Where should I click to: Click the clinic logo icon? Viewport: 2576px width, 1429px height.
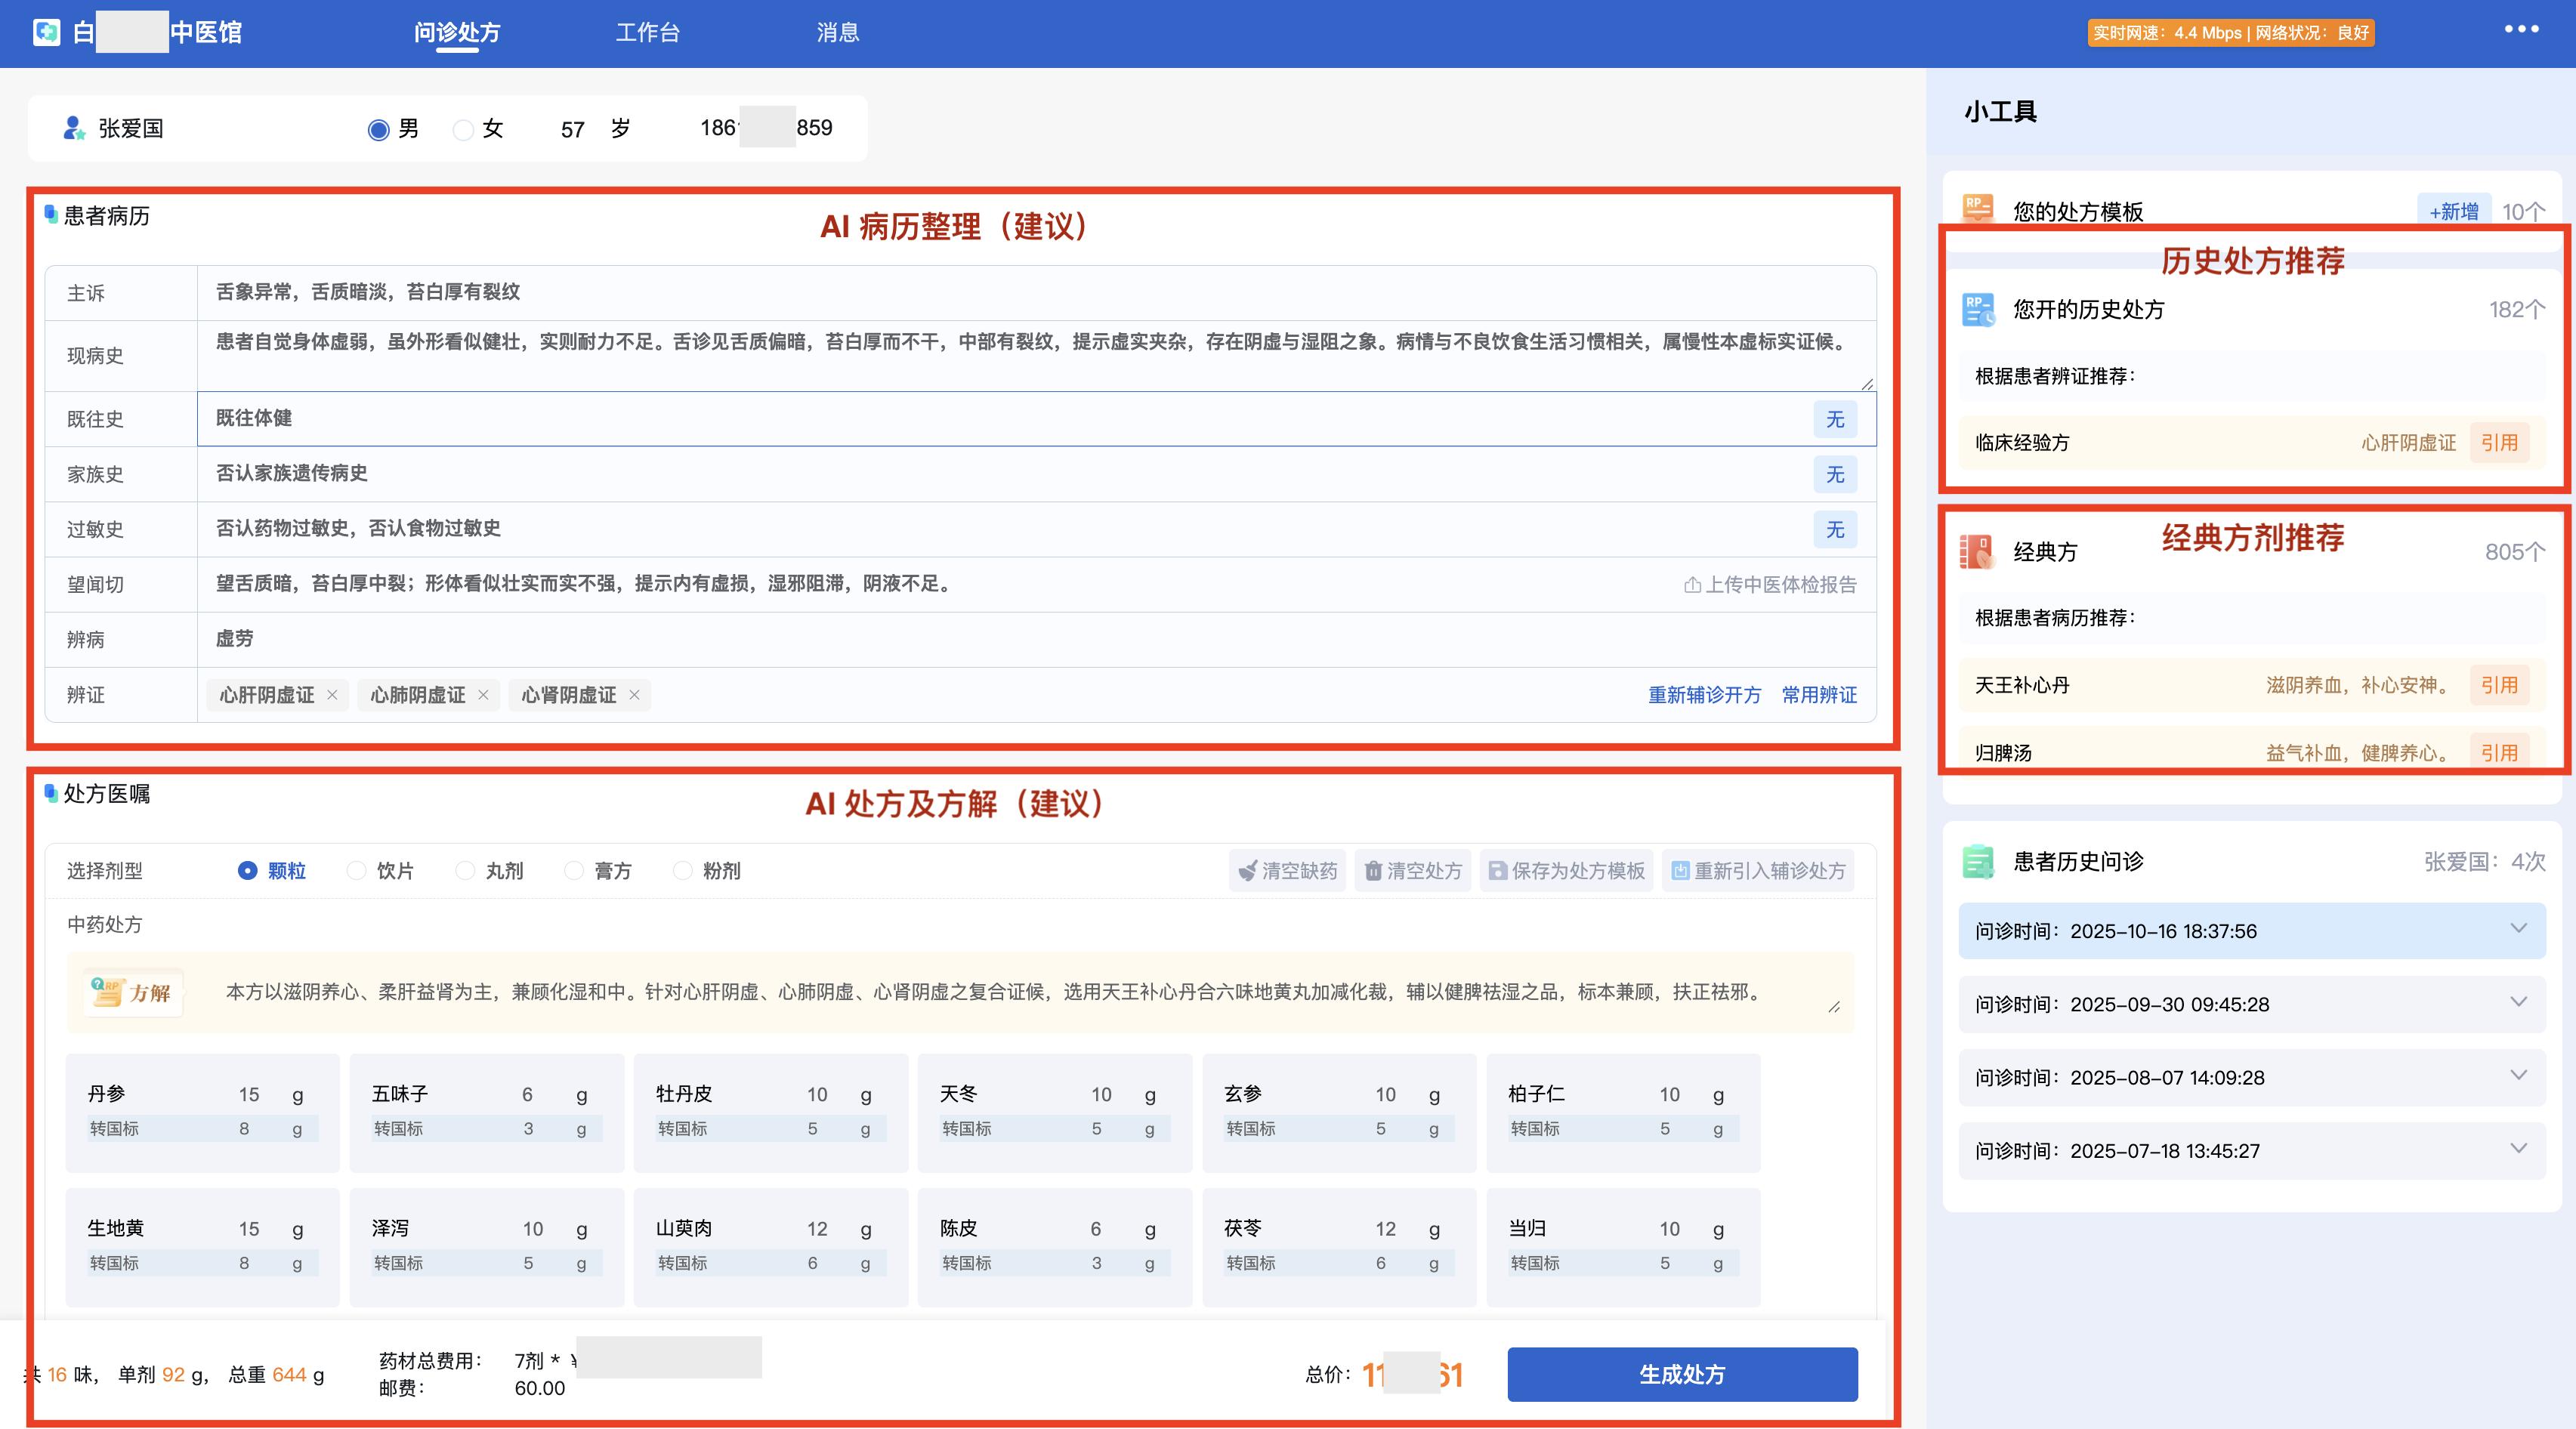click(x=46, y=32)
